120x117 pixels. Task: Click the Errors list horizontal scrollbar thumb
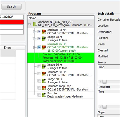(104, 82)
